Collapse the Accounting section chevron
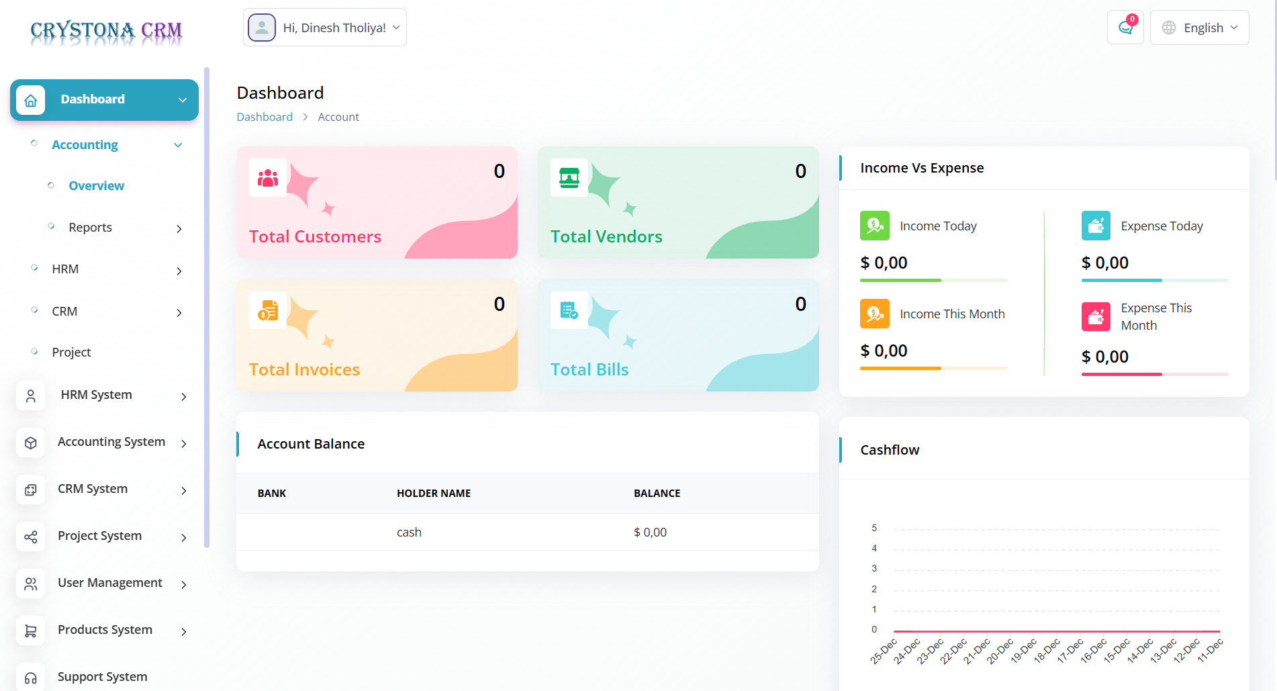1277x691 pixels. [178, 145]
